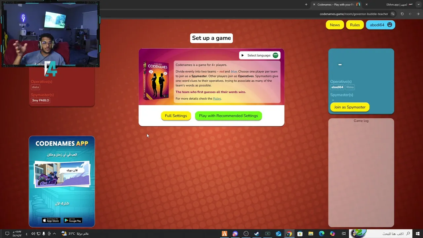Click the Codenames box cover image
Viewport: 423px width, 238px height.
pyautogui.click(x=156, y=81)
